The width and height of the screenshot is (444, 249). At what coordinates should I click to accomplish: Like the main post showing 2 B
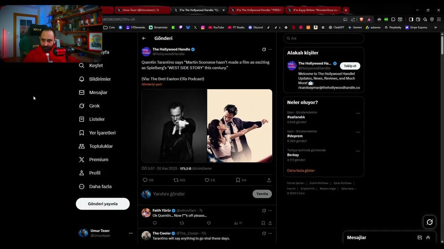click(x=210, y=180)
